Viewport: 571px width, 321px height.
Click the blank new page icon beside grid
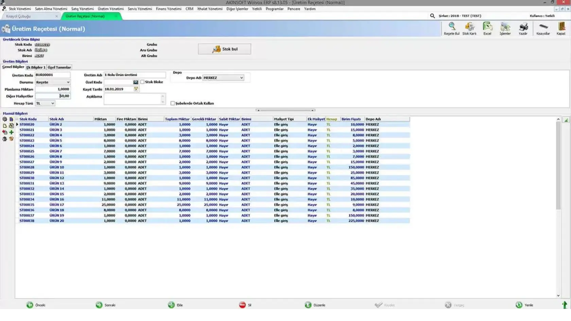[x=5, y=126]
